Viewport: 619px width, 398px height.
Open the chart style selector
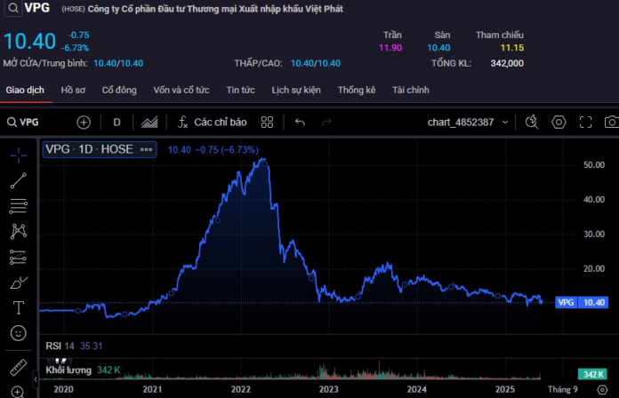tap(149, 123)
